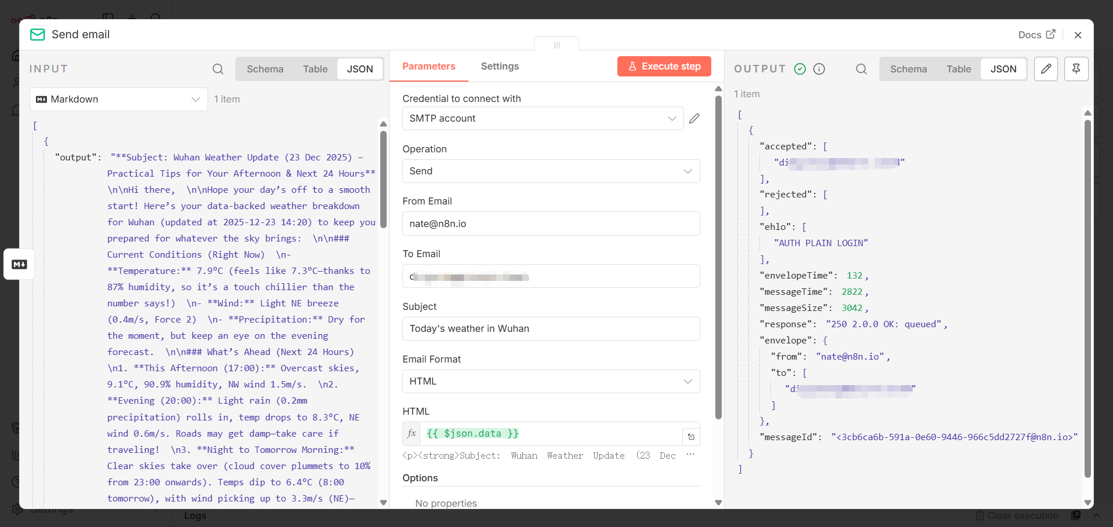1113x527 pixels.
Task: Open expression editor for HTML field
Action: click(691, 437)
